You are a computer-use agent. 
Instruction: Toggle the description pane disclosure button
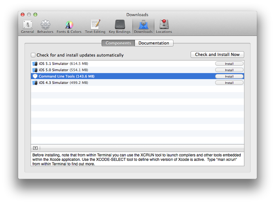click(x=35, y=148)
